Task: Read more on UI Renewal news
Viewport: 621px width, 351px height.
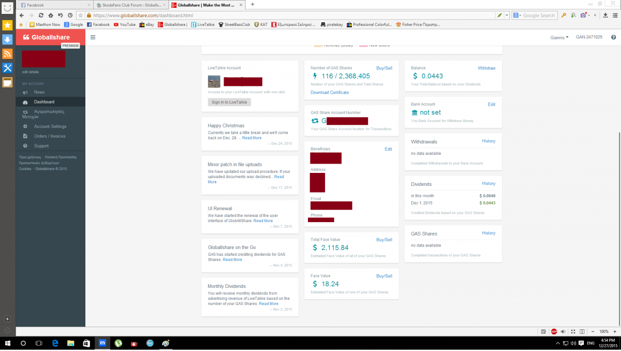Action: [x=263, y=221]
